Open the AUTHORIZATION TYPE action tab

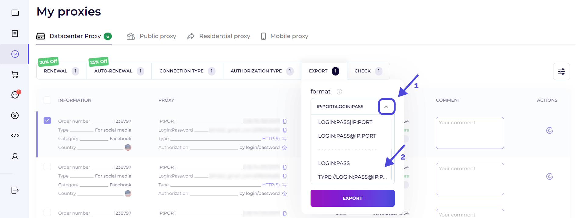[262, 71]
